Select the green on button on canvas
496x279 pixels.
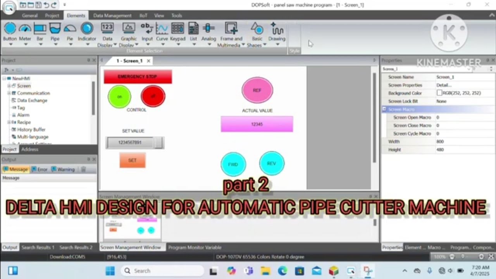click(119, 96)
